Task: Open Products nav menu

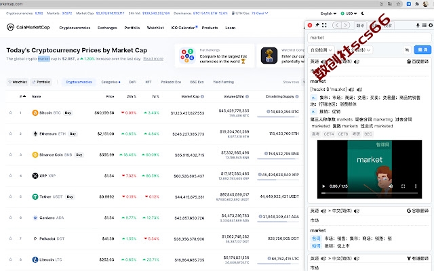Action: coord(210,28)
